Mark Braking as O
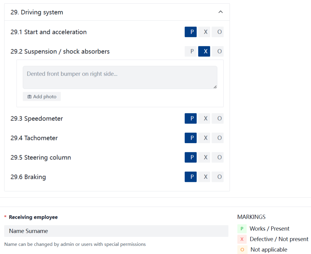The image size is (311, 254). tap(217, 177)
